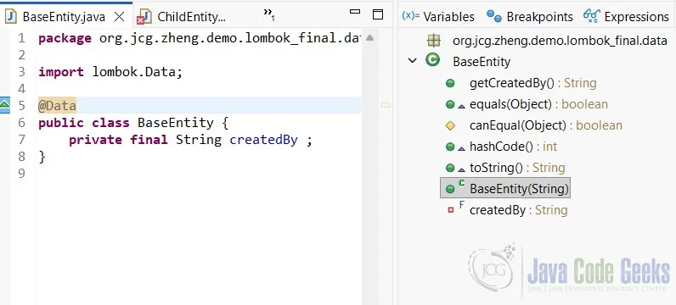Click the override icon beside equals(Object)
Viewport: 676px width, 305px height.
pos(461,105)
